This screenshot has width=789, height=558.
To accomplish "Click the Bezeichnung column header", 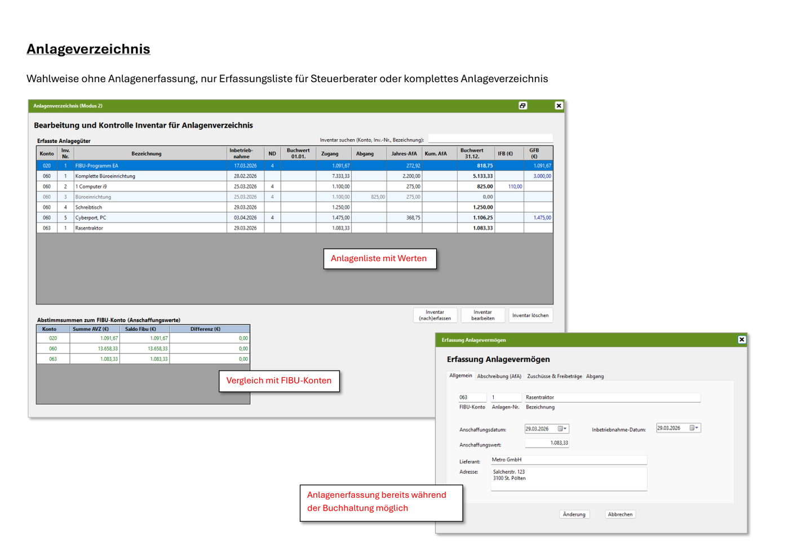I will pos(147,153).
